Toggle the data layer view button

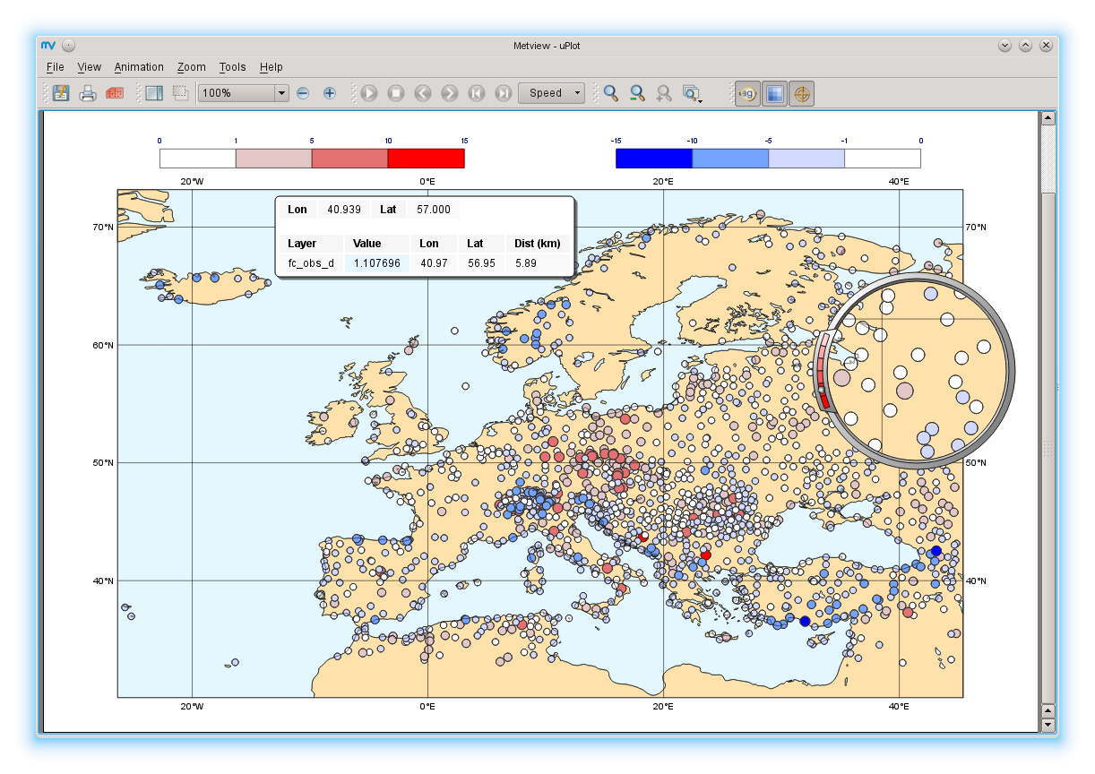tap(775, 92)
